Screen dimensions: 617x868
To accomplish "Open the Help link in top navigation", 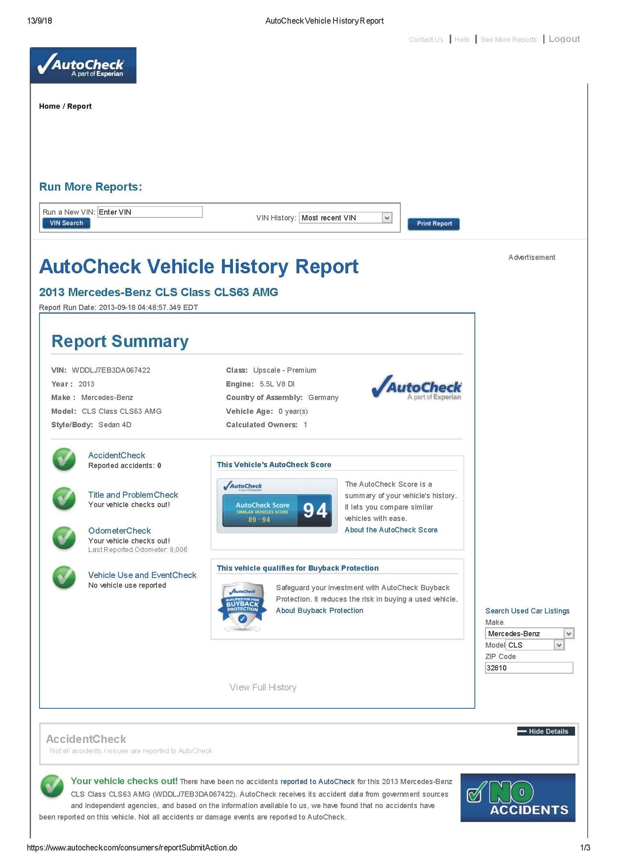I will (462, 40).
